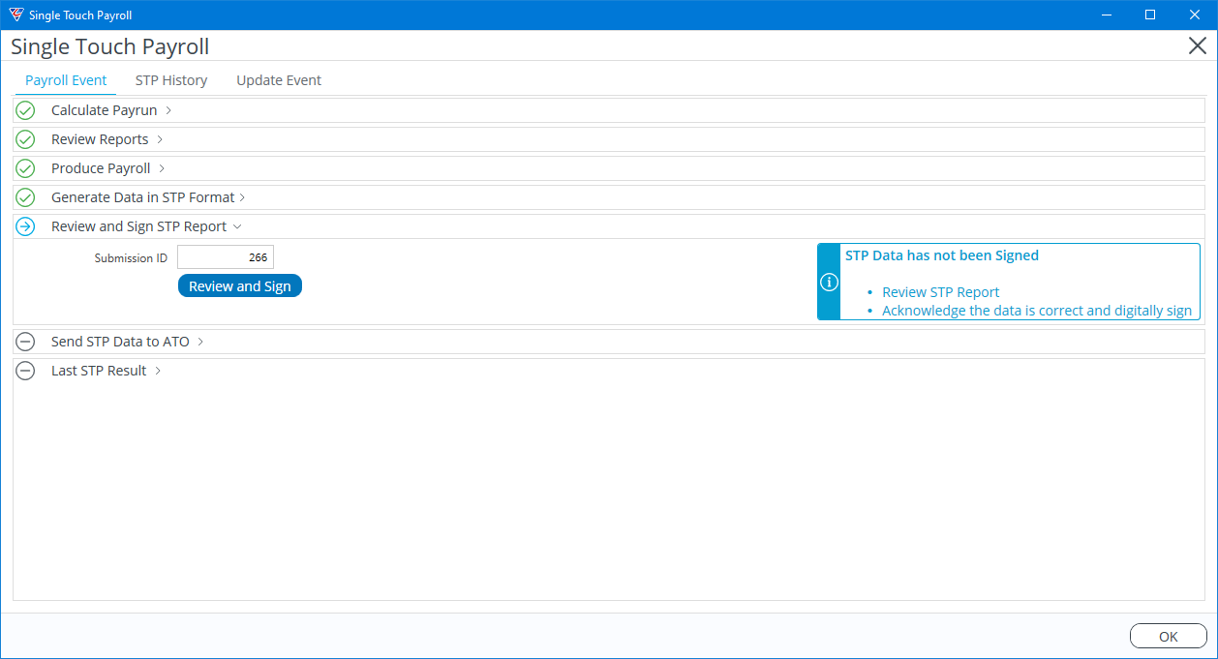Expand the Send STP Data to ATO chevron
Image resolution: width=1218 pixels, height=659 pixels.
click(200, 342)
